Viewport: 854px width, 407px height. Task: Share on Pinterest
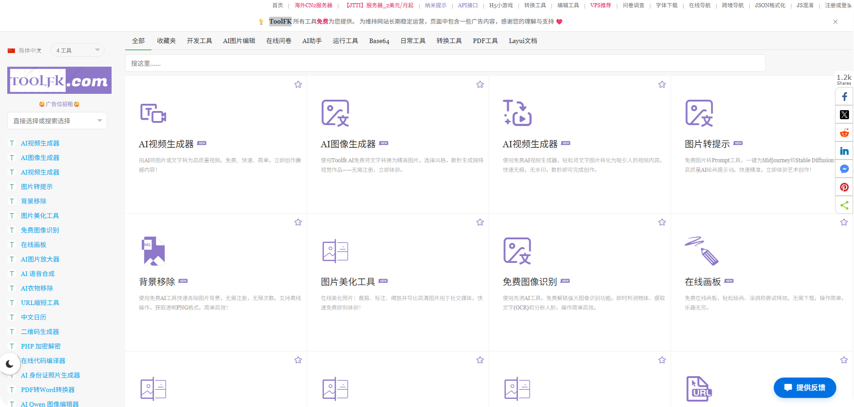click(844, 187)
